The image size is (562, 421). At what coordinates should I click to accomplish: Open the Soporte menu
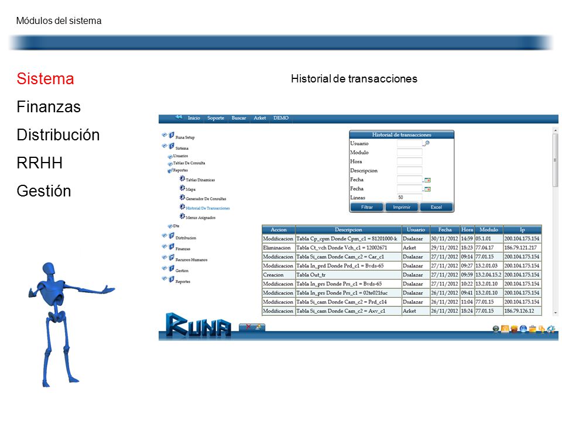[x=215, y=118]
